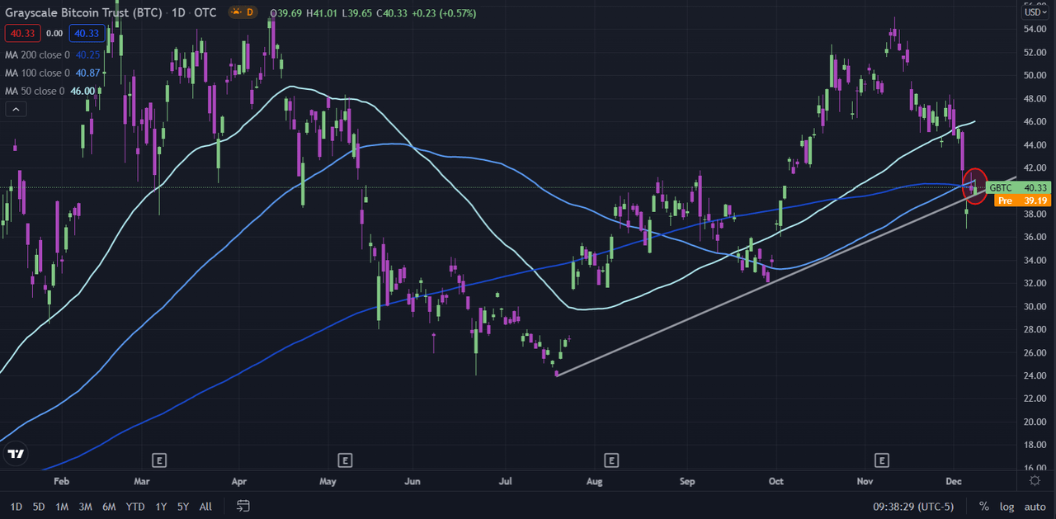The image size is (1056, 519).
Task: Toggle the percent scale mode
Action: point(983,506)
